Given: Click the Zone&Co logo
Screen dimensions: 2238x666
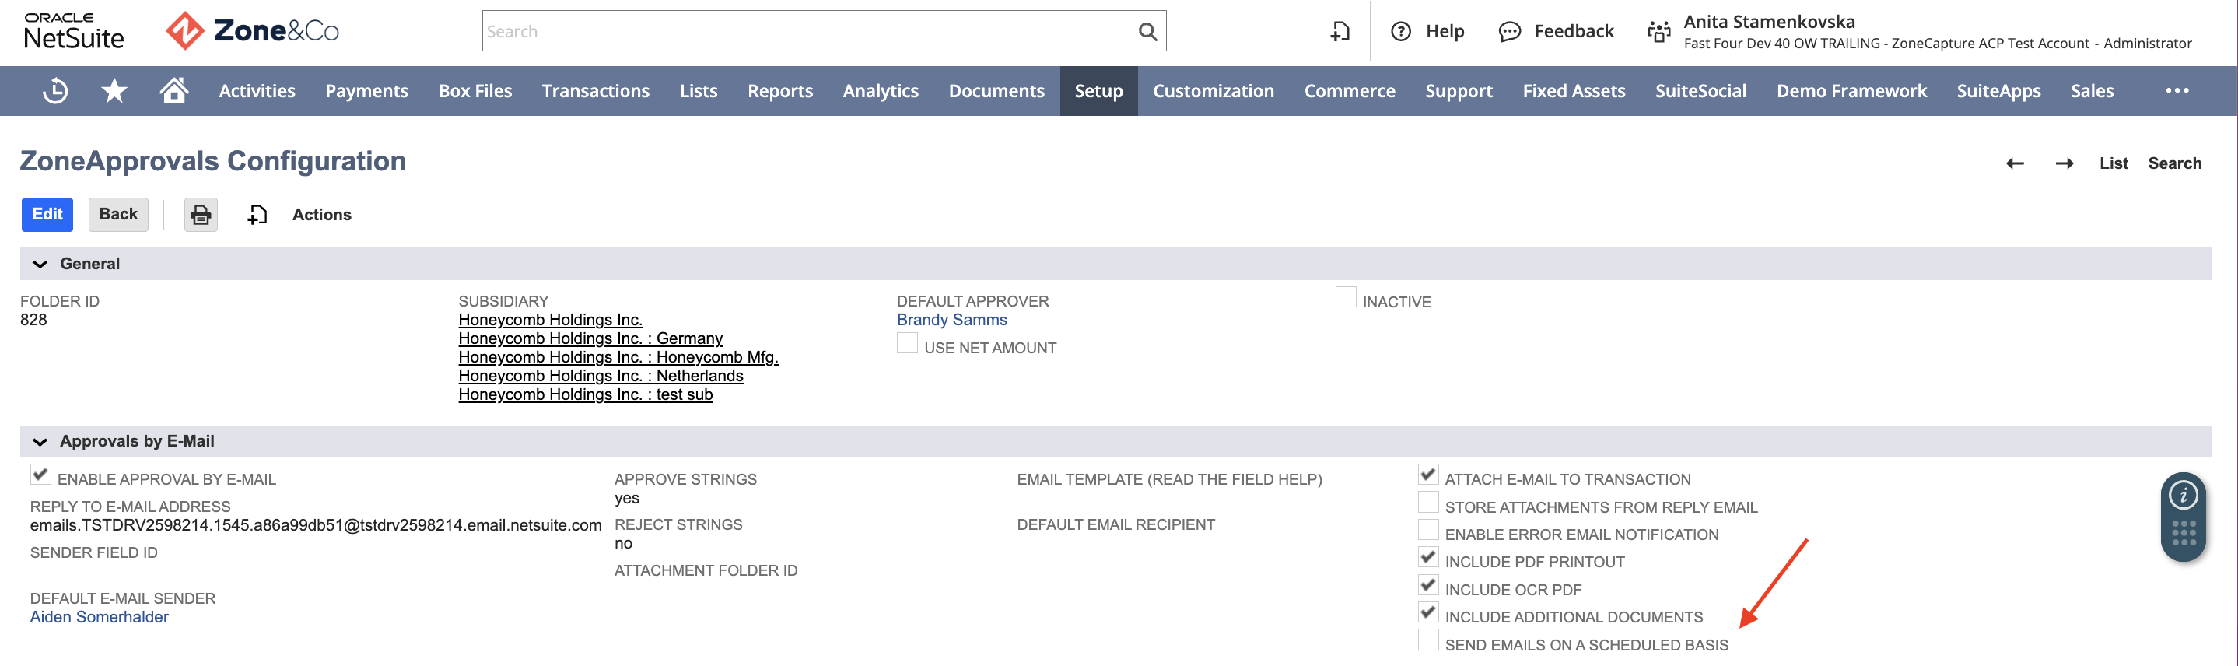Looking at the screenshot, I should [x=252, y=31].
